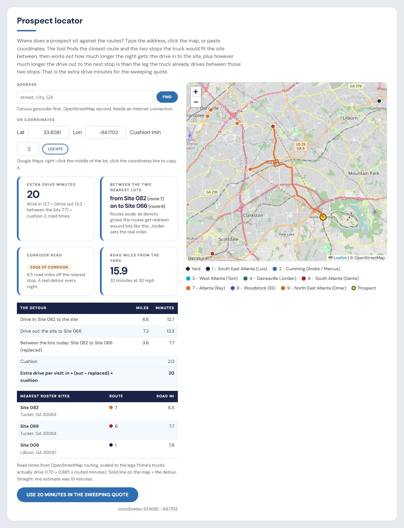Click the Extra drive per visit total 20

[171, 373]
